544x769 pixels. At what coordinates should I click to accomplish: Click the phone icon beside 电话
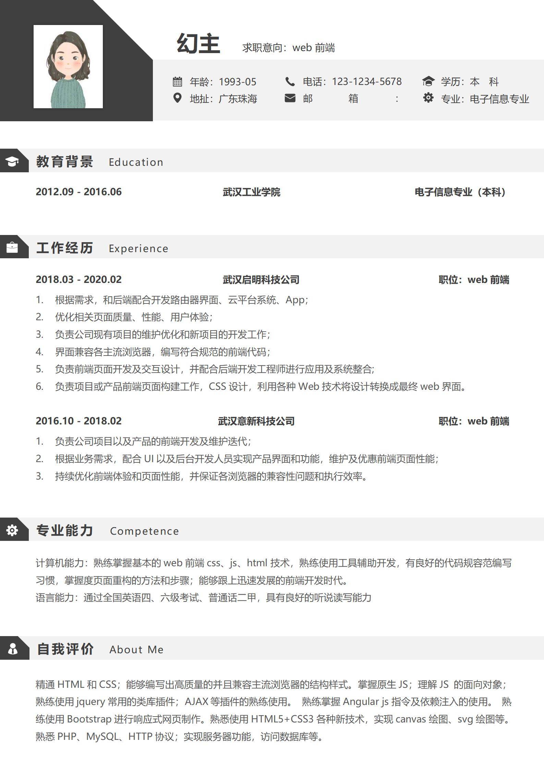pyautogui.click(x=290, y=82)
